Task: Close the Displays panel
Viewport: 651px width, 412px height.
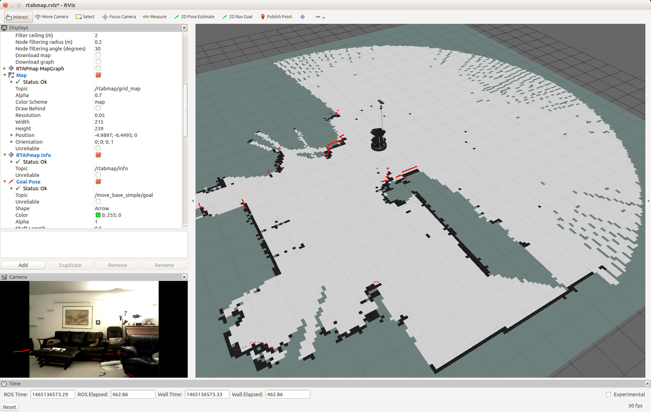Action: pyautogui.click(x=184, y=28)
